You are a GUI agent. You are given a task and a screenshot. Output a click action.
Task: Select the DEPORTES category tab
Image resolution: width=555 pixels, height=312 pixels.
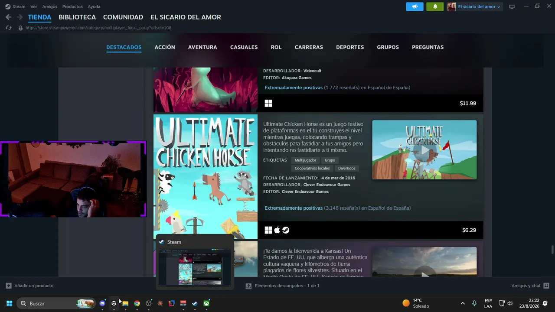tap(350, 47)
